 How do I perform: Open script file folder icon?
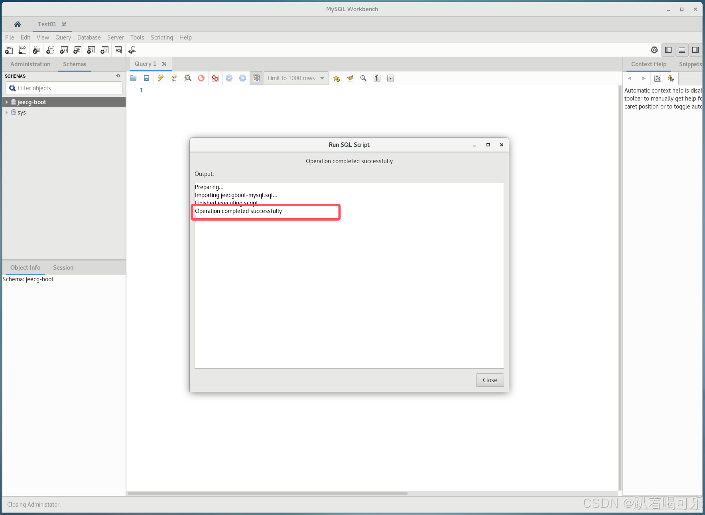[x=133, y=78]
